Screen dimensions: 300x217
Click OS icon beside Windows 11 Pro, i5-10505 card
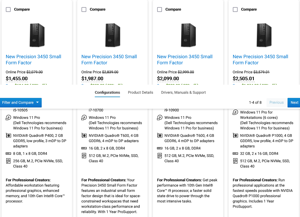pyautogui.click(x=8, y=117)
